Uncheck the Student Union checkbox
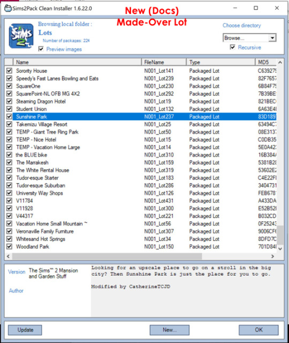Viewport: 289px width, 343px height. pyautogui.click(x=9, y=109)
